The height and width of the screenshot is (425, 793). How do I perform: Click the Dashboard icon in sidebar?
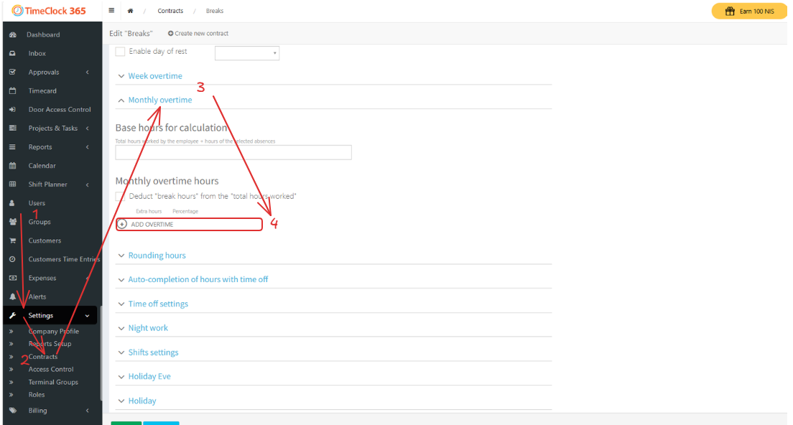coord(12,34)
